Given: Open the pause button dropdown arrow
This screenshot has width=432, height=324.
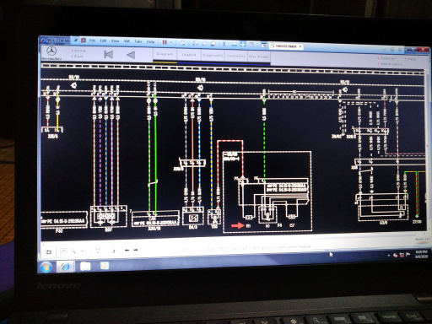Looking at the screenshot, I should [x=171, y=42].
